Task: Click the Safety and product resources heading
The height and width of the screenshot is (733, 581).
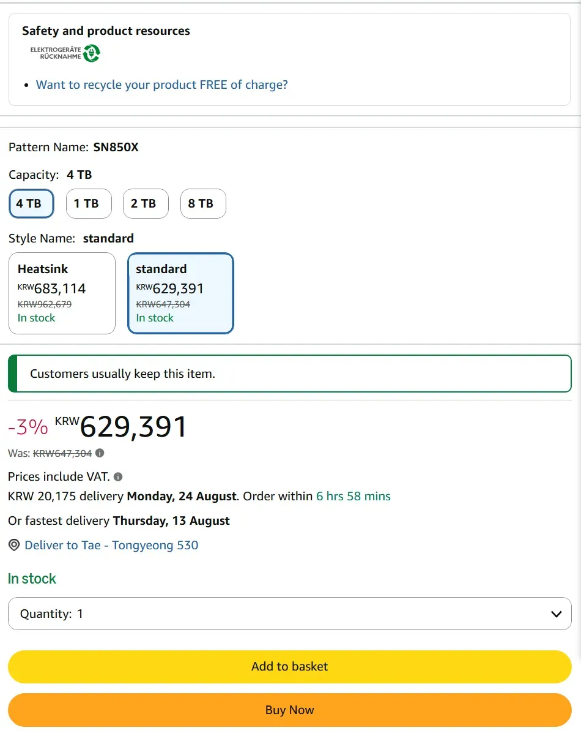Action: click(x=106, y=31)
